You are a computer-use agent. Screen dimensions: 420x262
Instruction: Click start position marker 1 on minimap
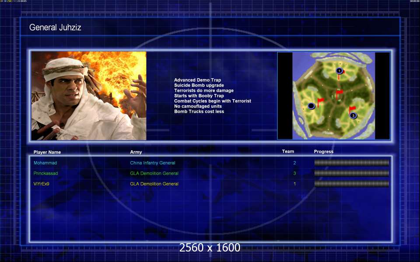click(x=339, y=71)
